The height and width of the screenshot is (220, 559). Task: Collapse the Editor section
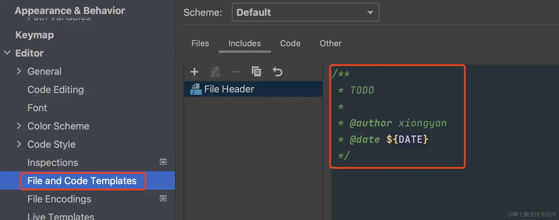pos(7,53)
